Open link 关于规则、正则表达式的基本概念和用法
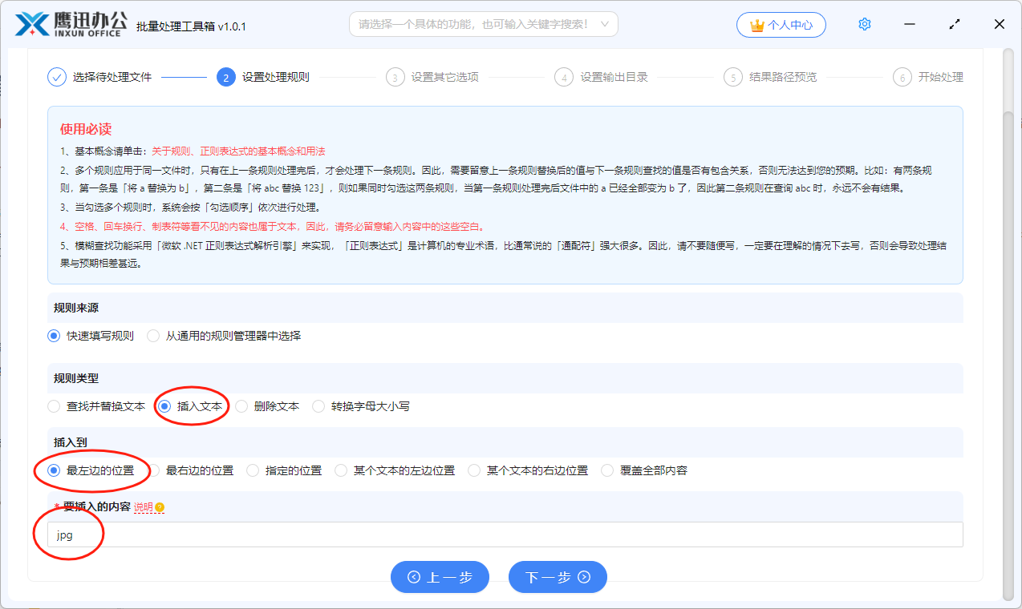The image size is (1022, 609). coord(238,151)
